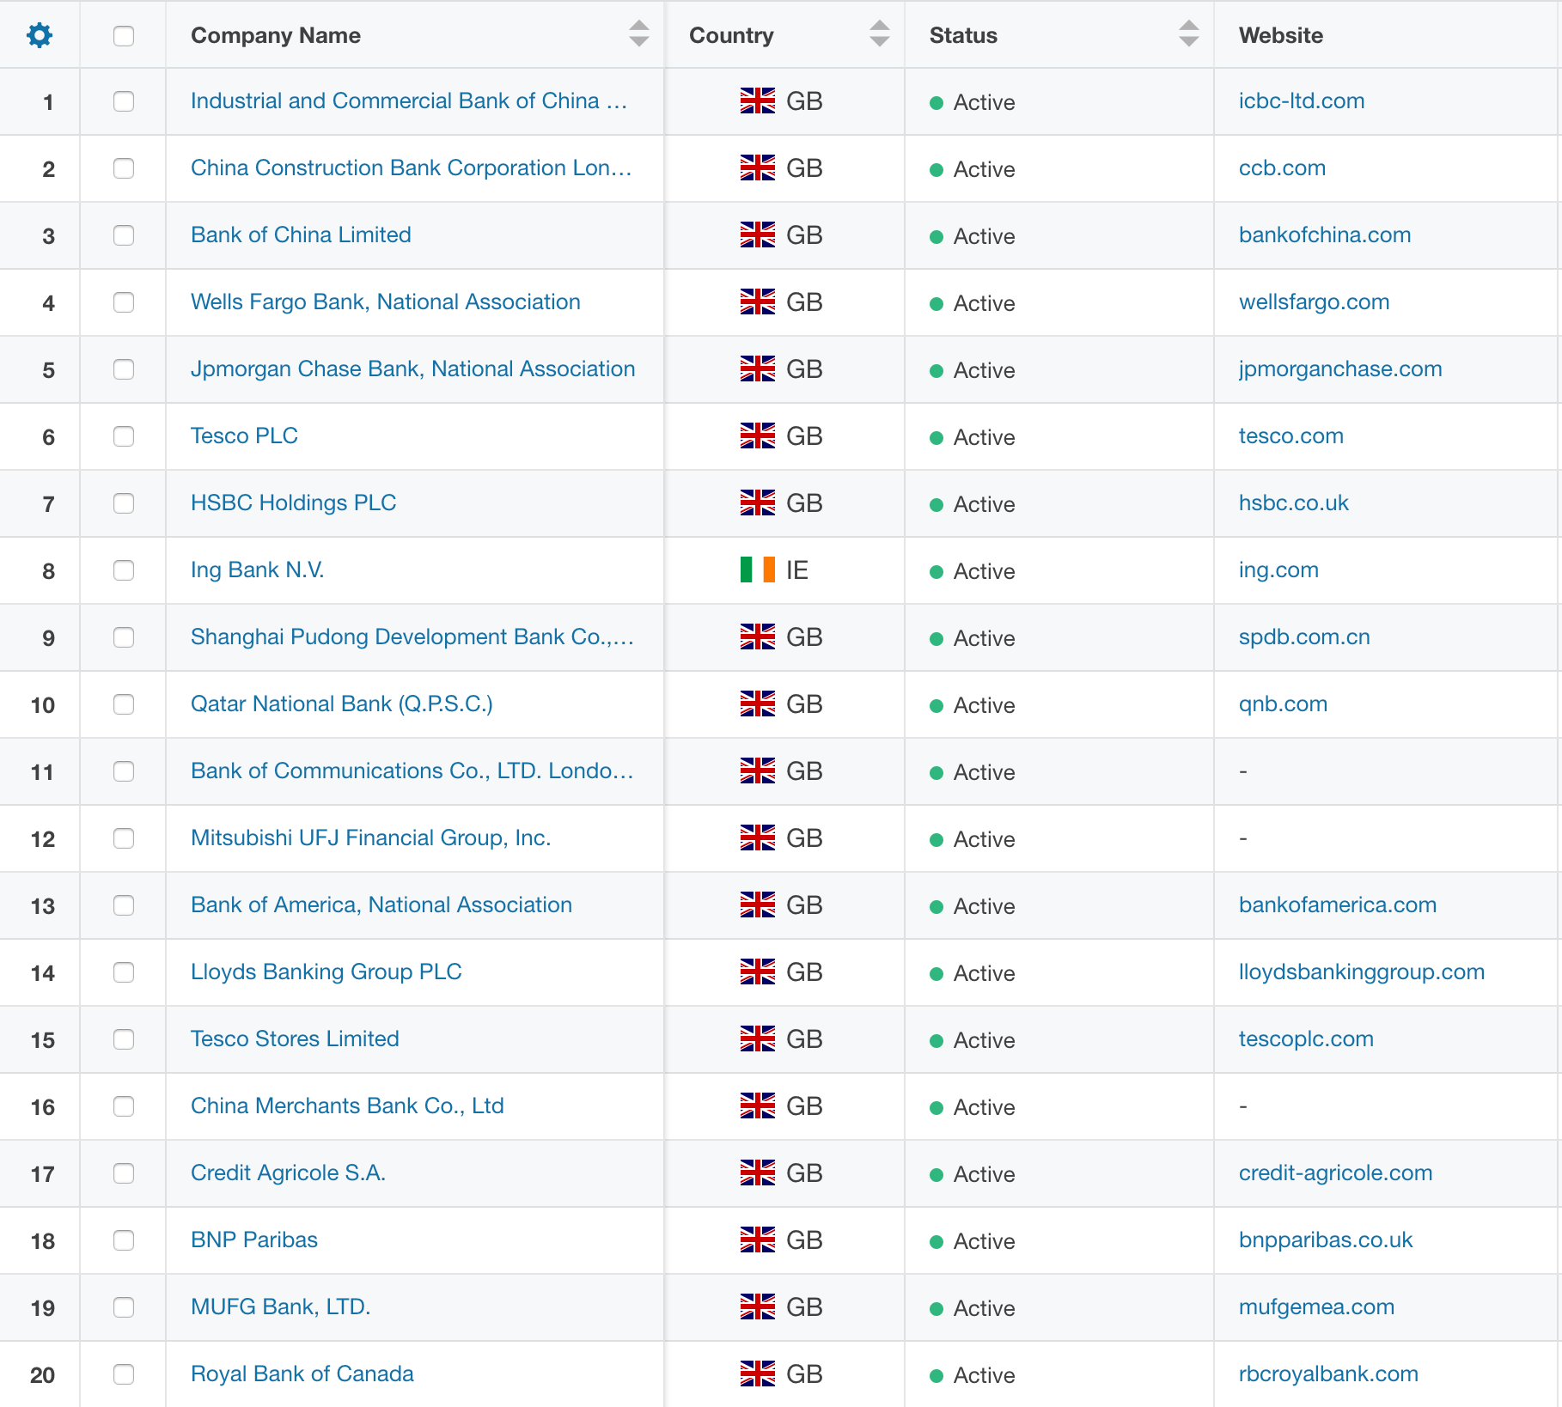Visit the hsbc.co.uk website link

[x=1294, y=503]
